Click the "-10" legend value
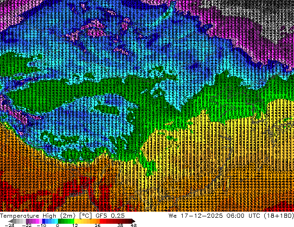This screenshot has height=227, width=294. click(41, 225)
